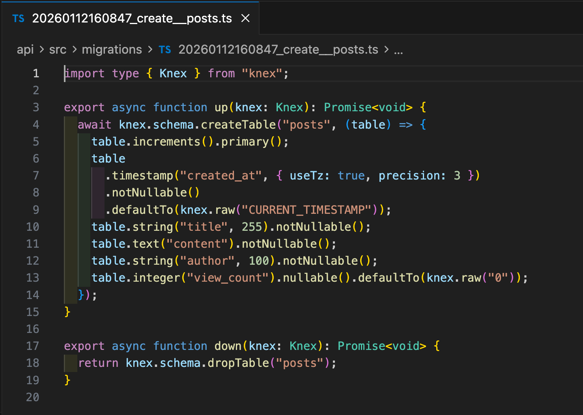Click the "created_at" string
The height and width of the screenshot is (415, 583).
tap(221, 176)
